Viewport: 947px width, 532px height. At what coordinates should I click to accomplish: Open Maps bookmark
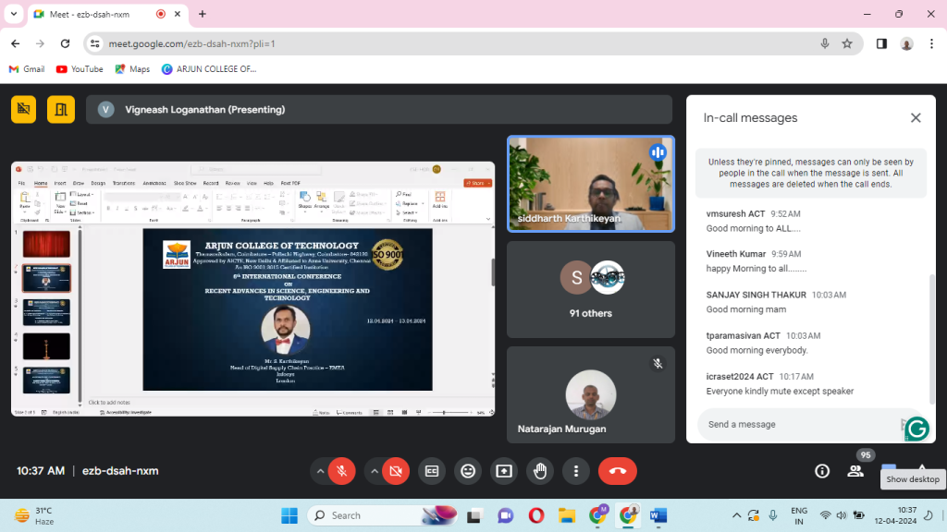pos(132,69)
